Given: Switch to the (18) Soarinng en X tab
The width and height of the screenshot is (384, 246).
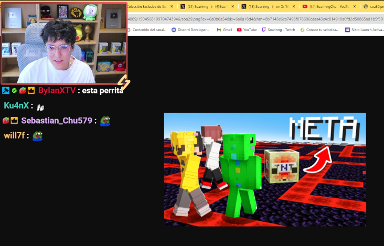Looking at the screenshot, I should (x=268, y=7).
